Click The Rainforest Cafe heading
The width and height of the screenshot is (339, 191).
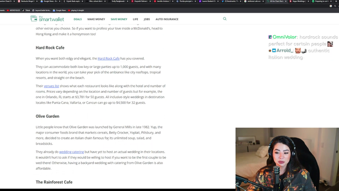(x=54, y=182)
